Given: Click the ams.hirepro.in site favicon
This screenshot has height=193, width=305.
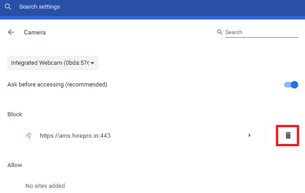Looking at the screenshot, I should [x=29, y=135].
